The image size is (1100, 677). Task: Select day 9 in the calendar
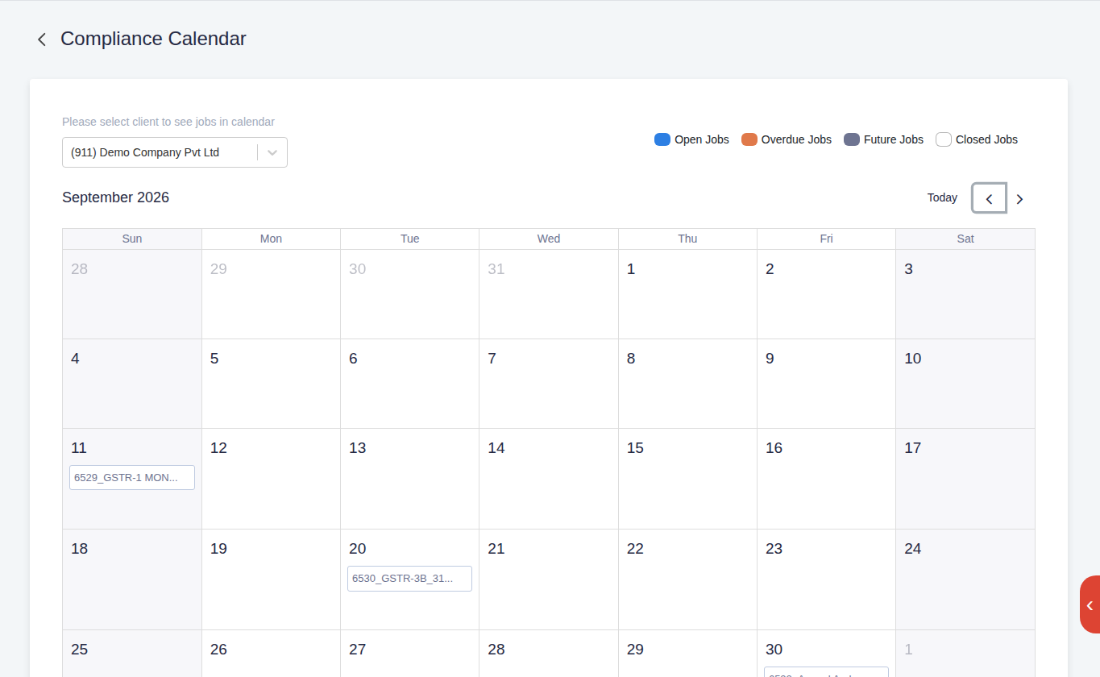(770, 359)
